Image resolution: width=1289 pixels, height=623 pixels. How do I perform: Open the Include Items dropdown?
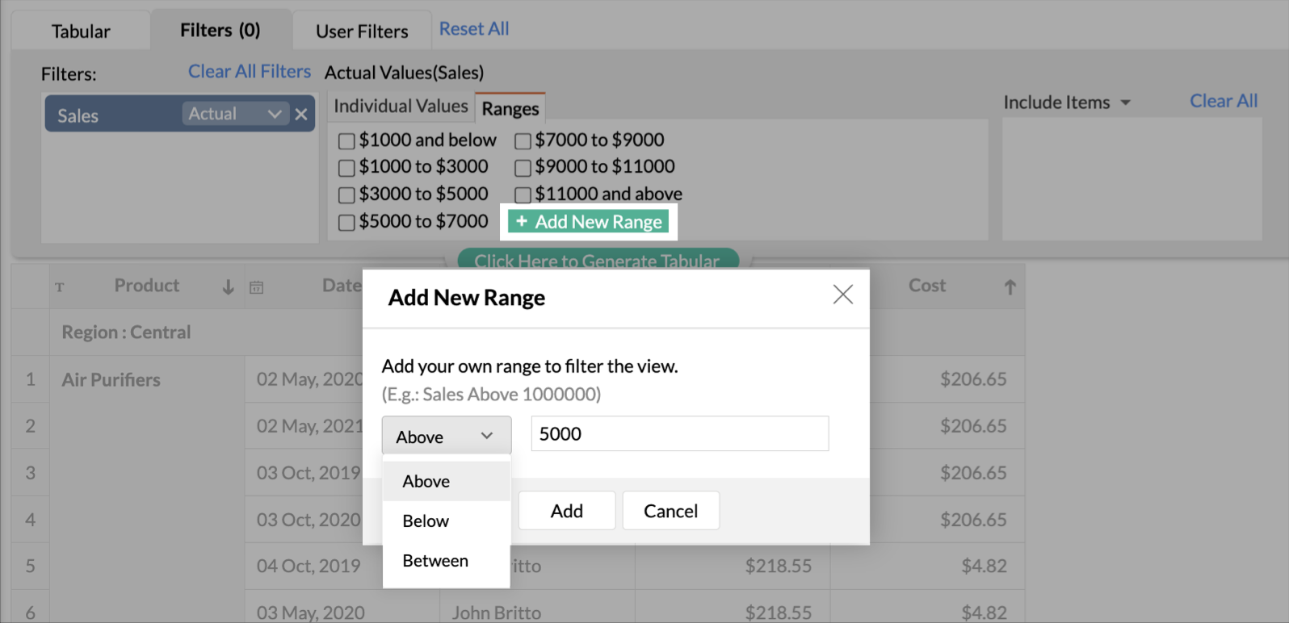(1066, 102)
